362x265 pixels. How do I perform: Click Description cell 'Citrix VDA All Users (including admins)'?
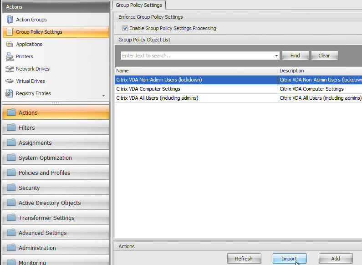pyautogui.click(x=320, y=98)
